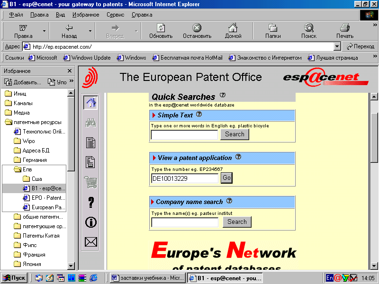Click Пуск Start button on taskbar
Viewport: 379px width, 284px height.
point(14,278)
